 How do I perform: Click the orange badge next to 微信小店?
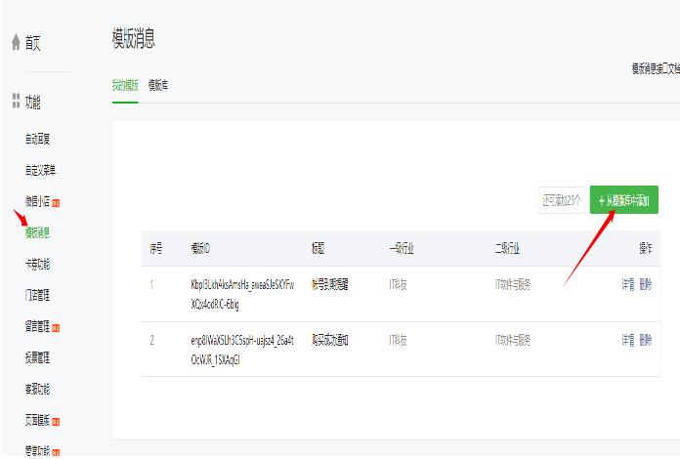[57, 202]
